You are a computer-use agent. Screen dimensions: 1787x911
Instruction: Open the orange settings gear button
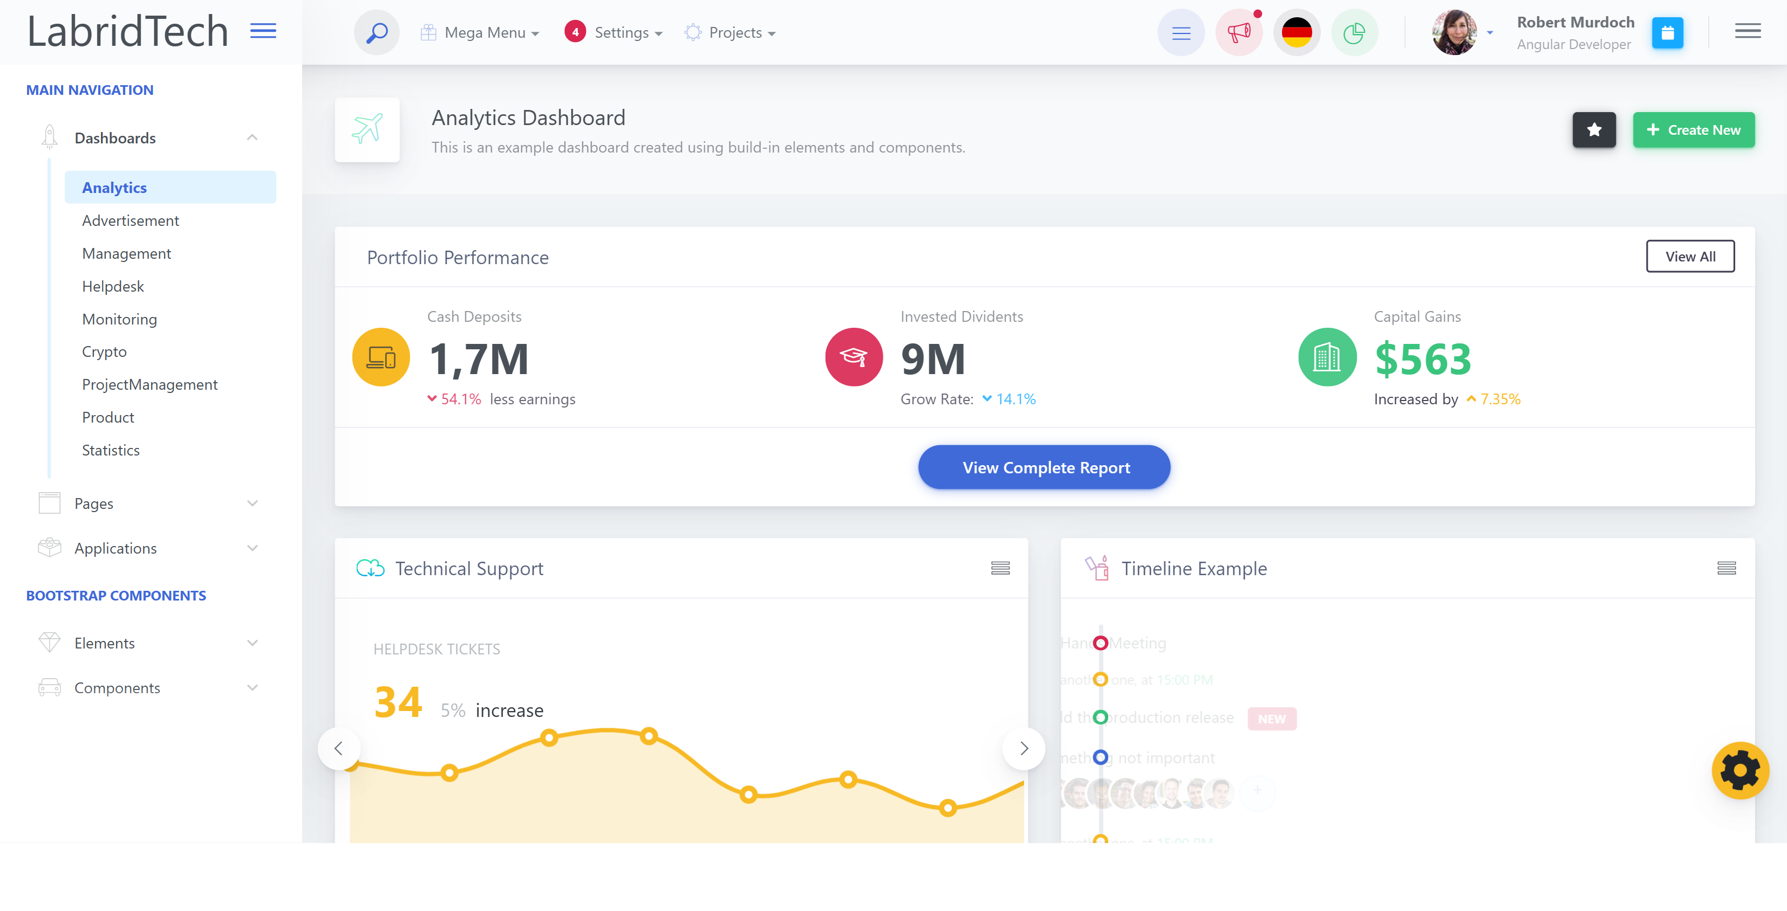coord(1740,770)
